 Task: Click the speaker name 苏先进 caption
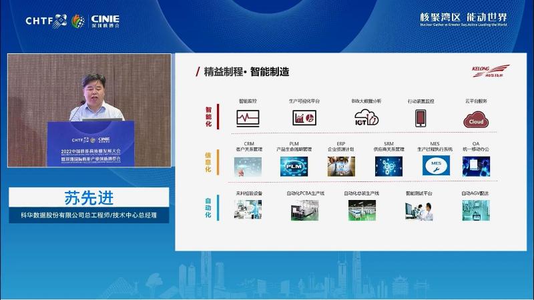[x=88, y=198]
